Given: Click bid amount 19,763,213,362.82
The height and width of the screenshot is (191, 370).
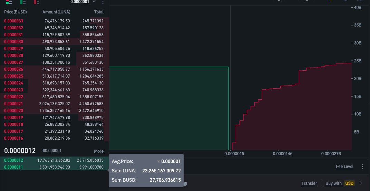Looking at the screenshot, I should (x=54, y=160).
